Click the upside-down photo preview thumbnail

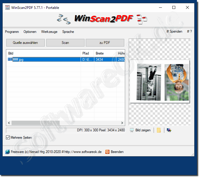tap(160, 82)
